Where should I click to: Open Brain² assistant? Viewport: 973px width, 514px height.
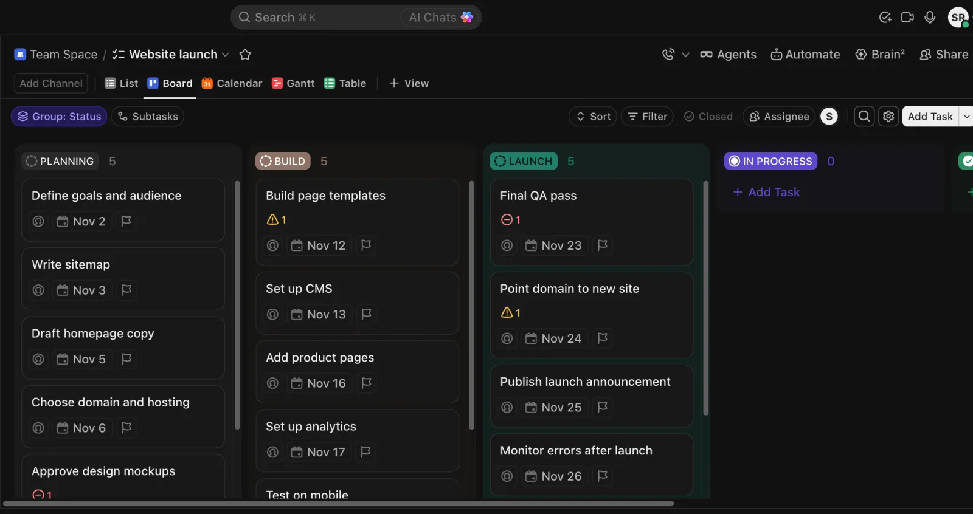click(880, 55)
